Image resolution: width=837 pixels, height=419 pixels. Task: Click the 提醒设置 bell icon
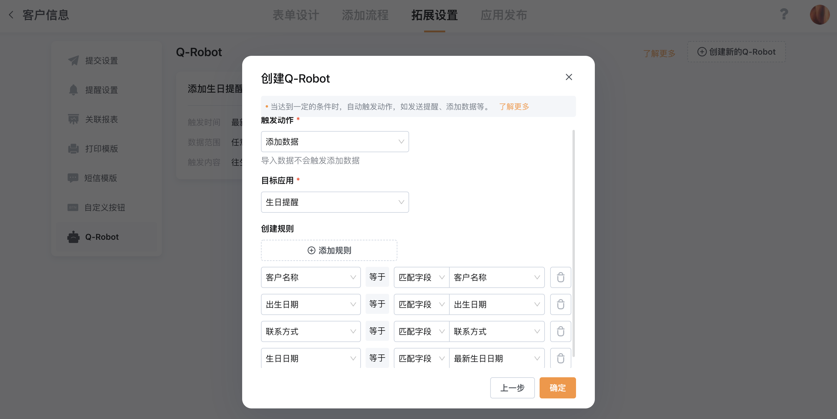tap(73, 90)
